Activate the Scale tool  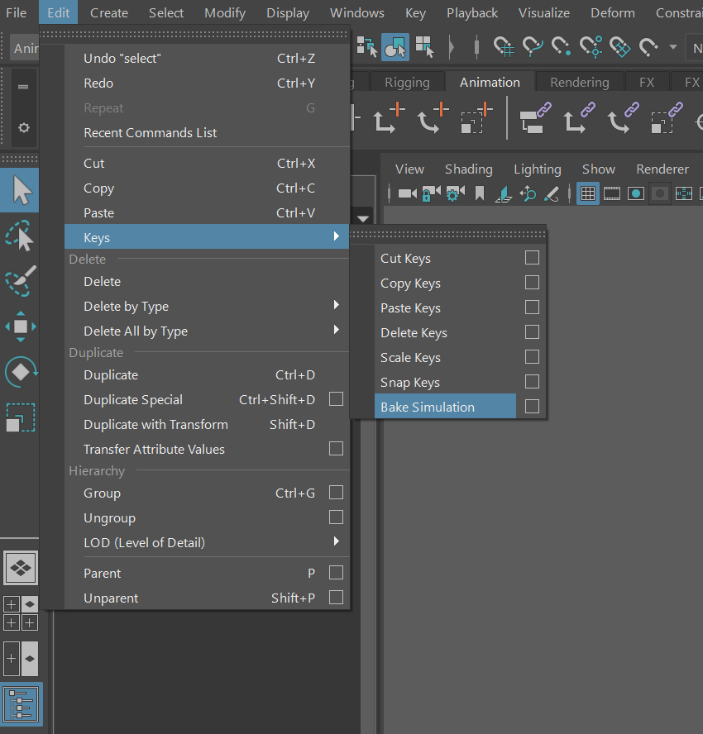pos(21,417)
